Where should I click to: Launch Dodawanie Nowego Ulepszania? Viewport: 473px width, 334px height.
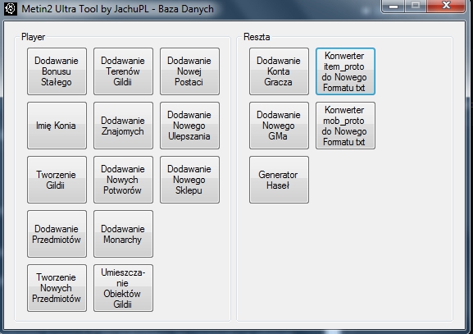(189, 126)
